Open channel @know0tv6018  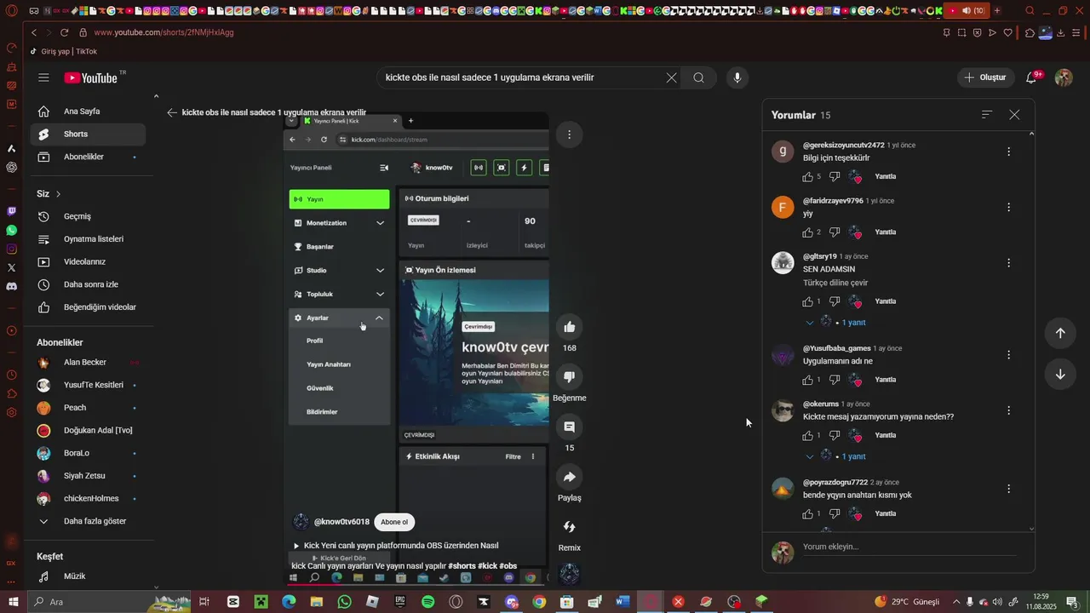coord(341,522)
